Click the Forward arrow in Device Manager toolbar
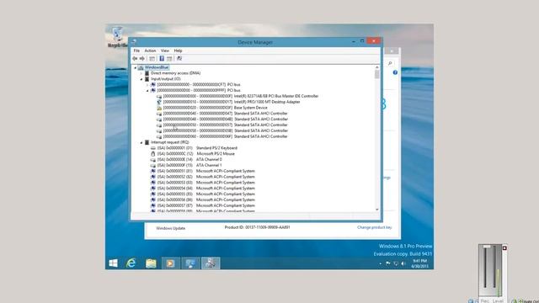 tap(142, 58)
